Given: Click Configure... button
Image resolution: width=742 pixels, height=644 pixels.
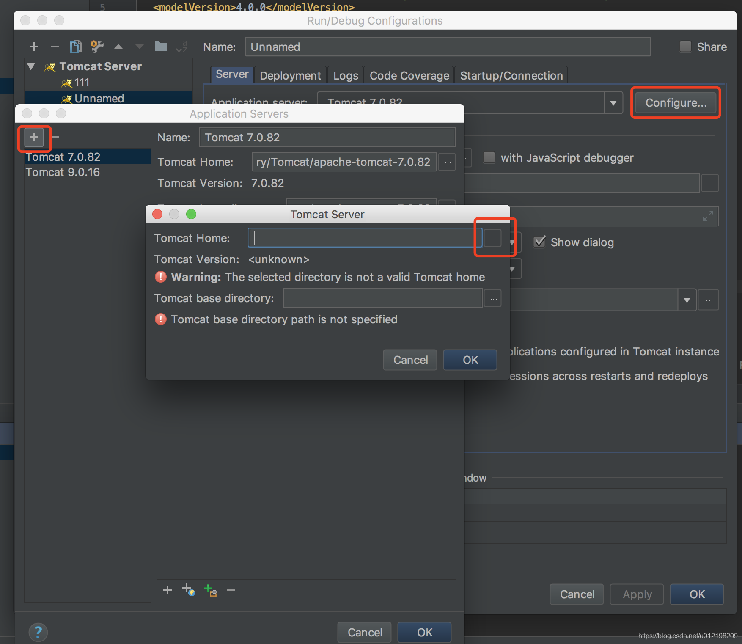Looking at the screenshot, I should pos(676,103).
